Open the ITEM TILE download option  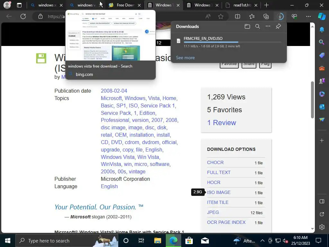tap(218, 202)
